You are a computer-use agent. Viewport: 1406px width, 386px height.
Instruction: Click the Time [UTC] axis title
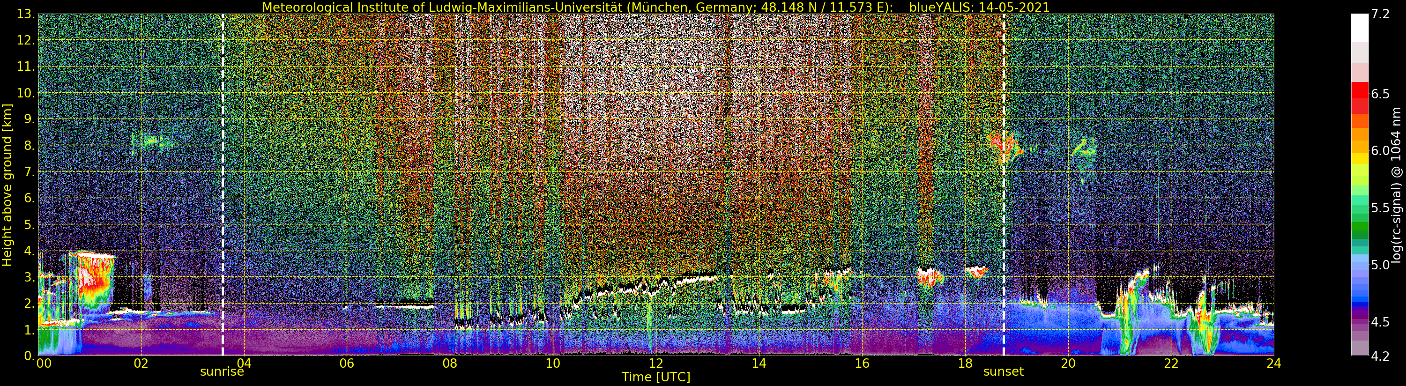coord(655,377)
